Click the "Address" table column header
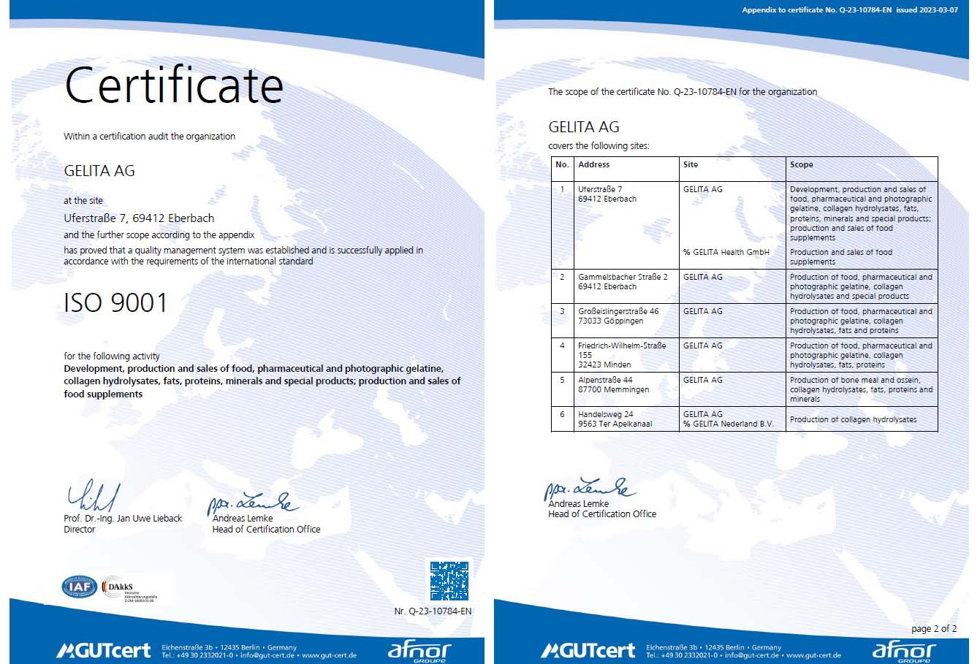 tap(593, 164)
